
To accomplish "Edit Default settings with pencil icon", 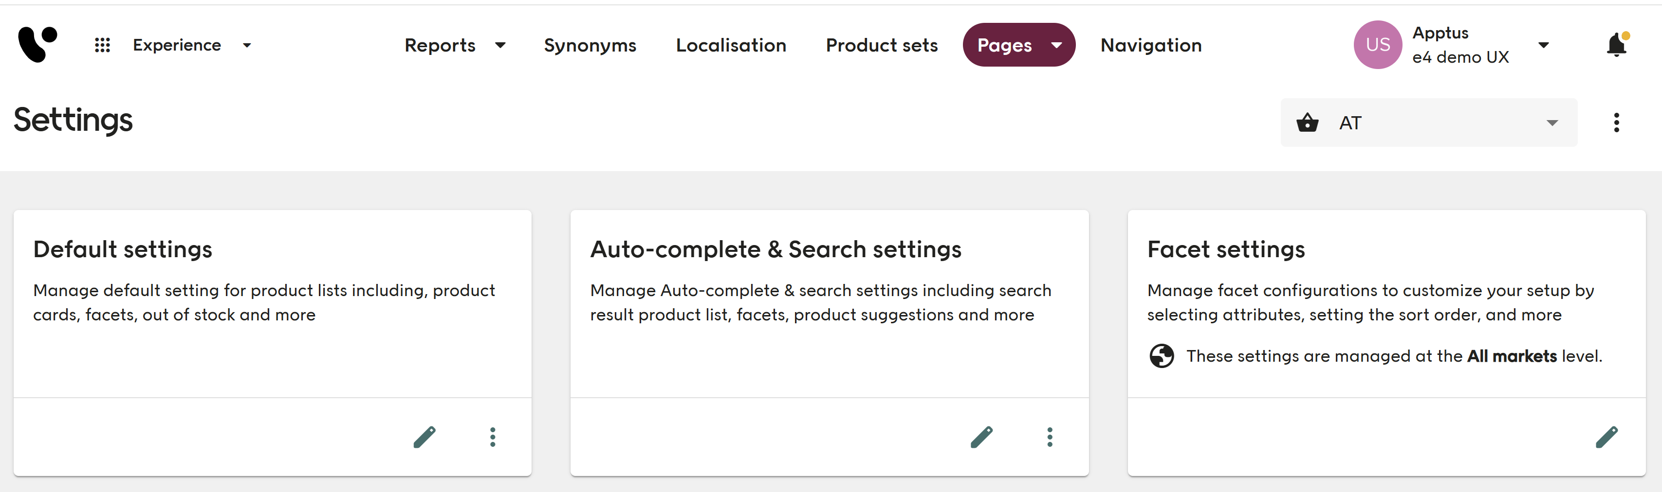I will [425, 437].
